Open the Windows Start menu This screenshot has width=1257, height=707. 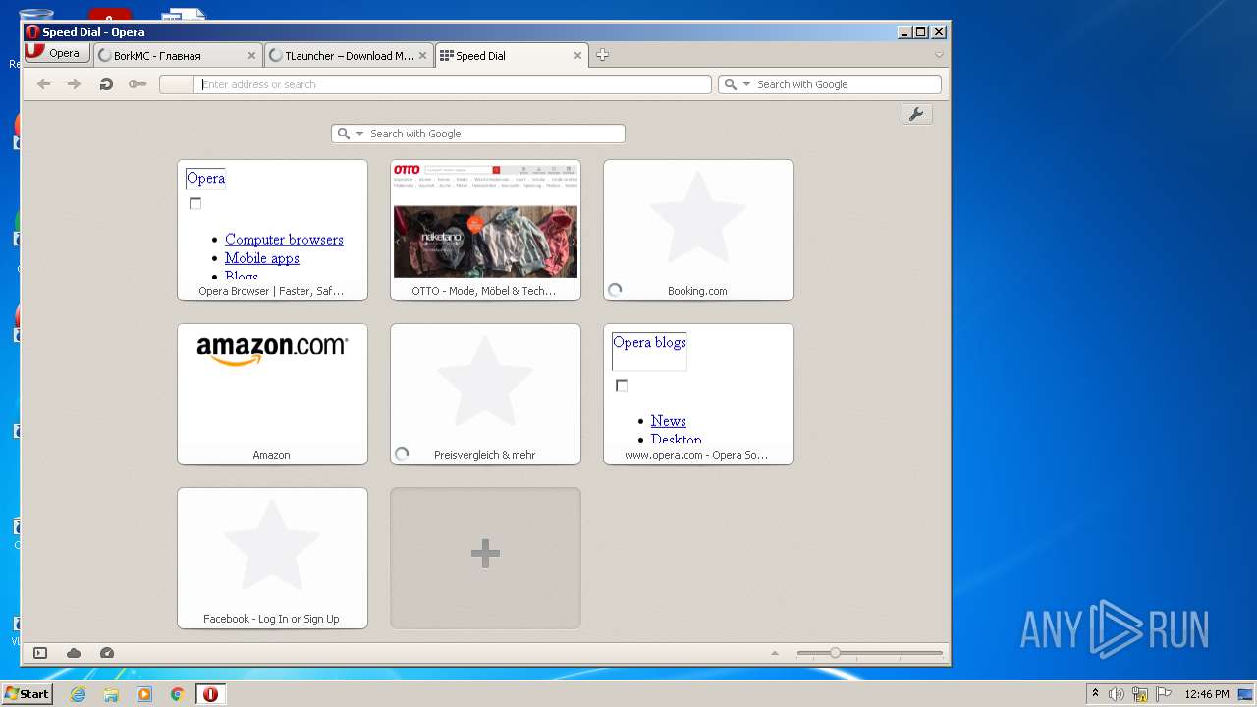[27, 694]
